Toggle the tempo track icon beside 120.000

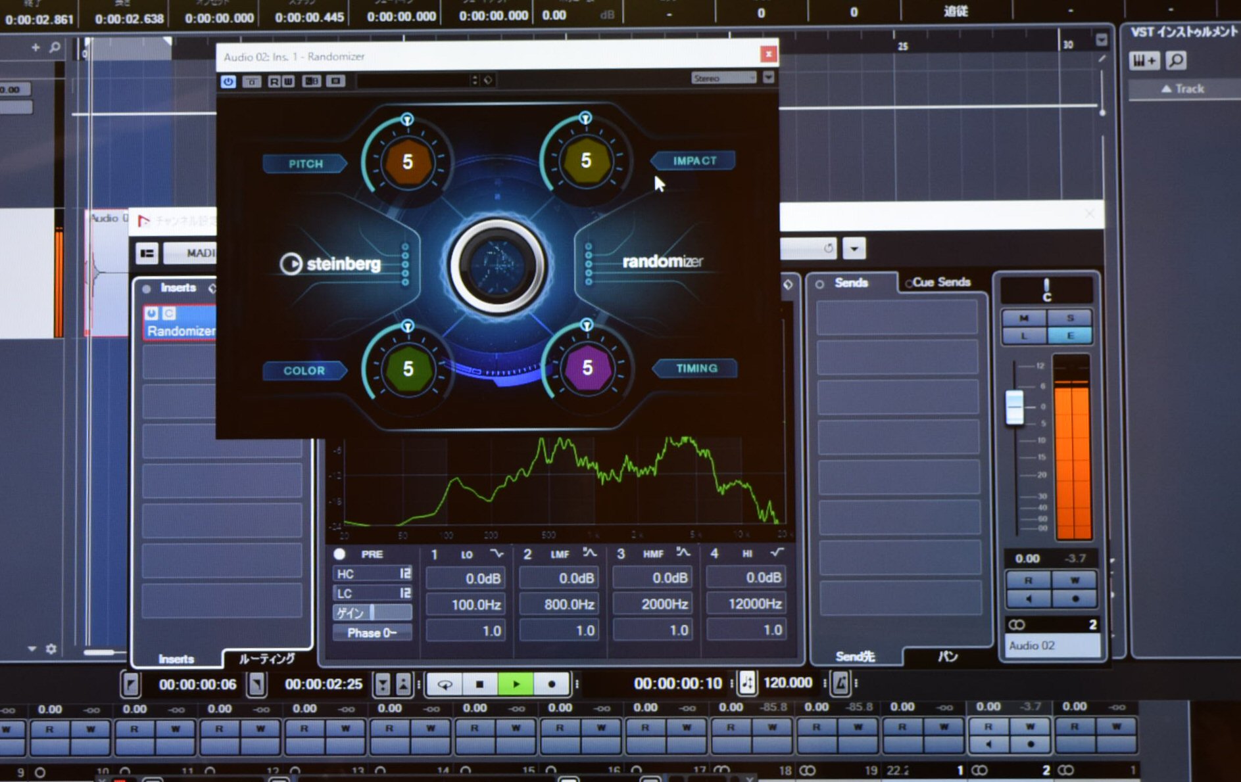tap(747, 683)
